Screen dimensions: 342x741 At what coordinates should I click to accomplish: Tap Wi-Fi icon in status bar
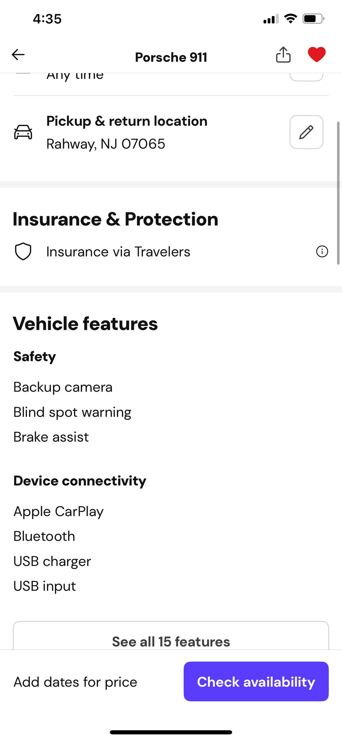(x=290, y=19)
